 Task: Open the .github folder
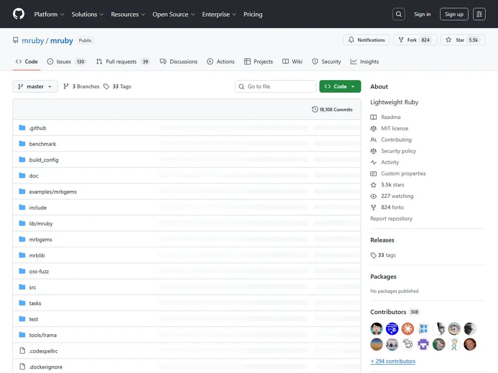(x=37, y=128)
